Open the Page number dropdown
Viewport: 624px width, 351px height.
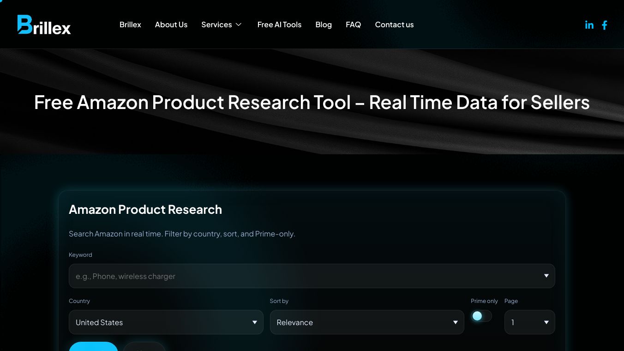click(530, 322)
